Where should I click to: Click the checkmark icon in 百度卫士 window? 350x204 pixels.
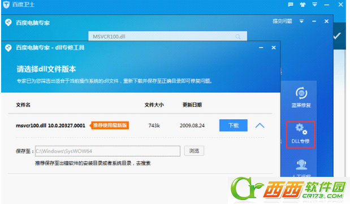[x=337, y=36]
